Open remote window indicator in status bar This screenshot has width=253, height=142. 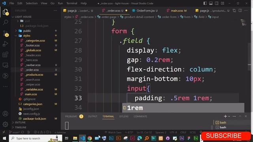pos(4,132)
